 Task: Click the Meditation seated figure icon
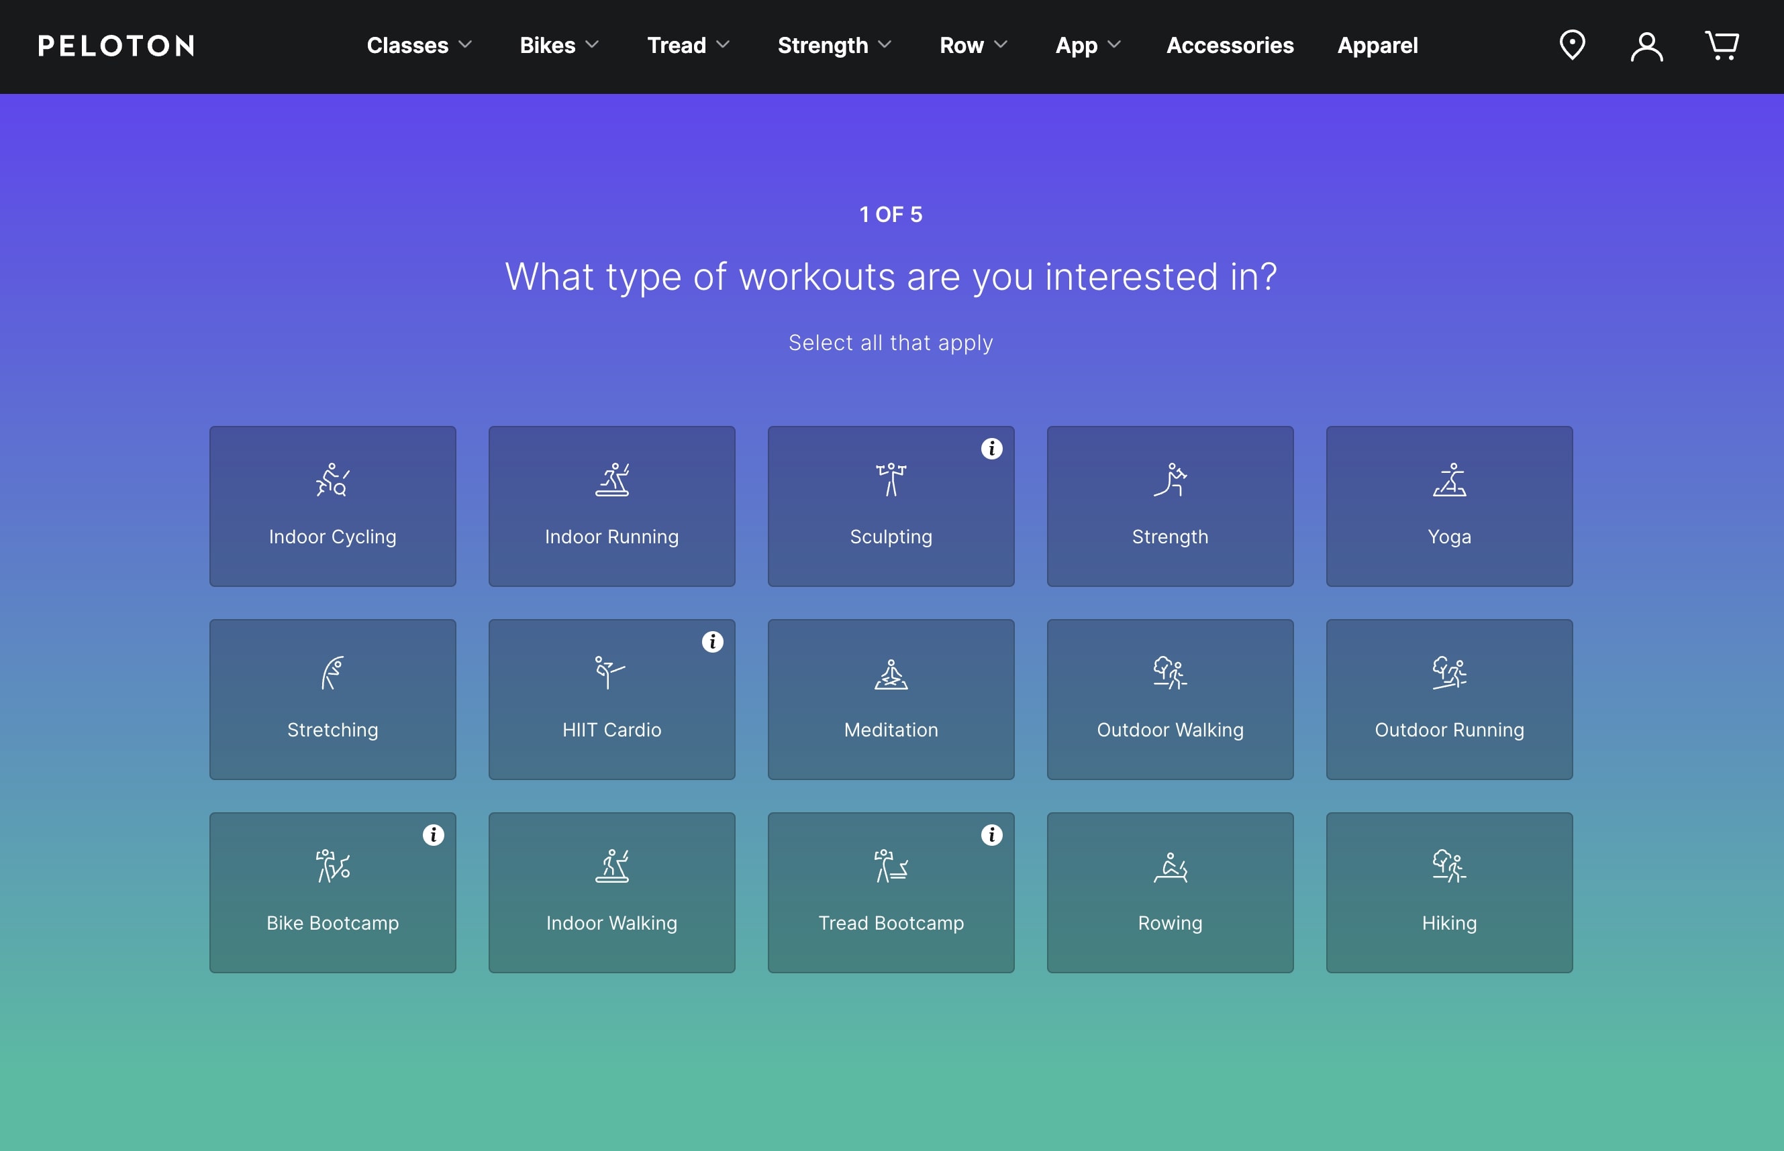tap(891, 673)
